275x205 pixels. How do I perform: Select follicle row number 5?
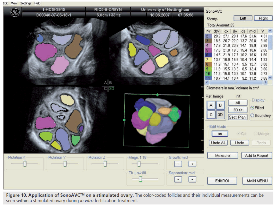[x=208, y=50]
